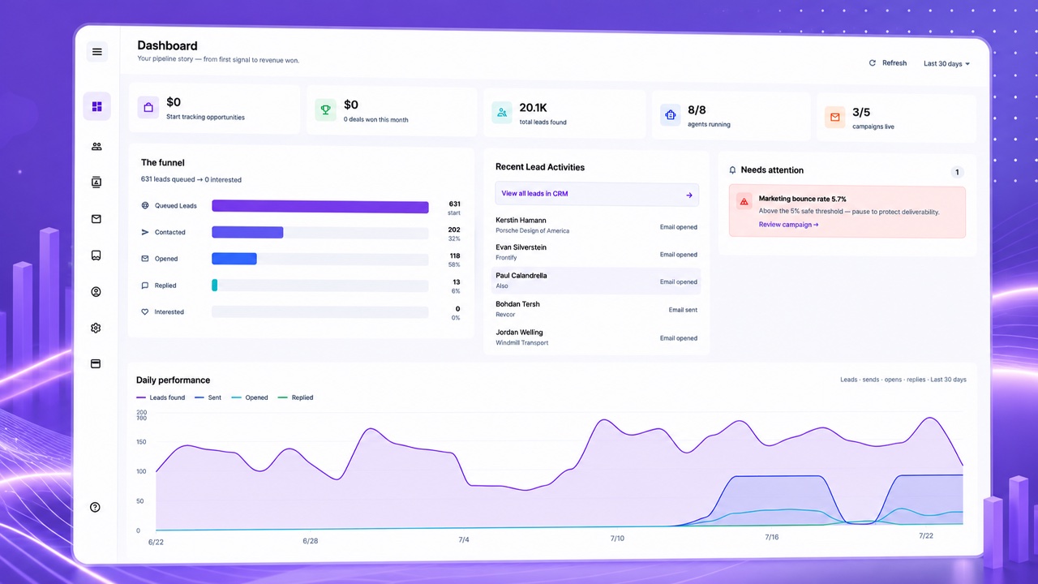
Task: Click the Daily performance chart area
Action: pos(560,472)
